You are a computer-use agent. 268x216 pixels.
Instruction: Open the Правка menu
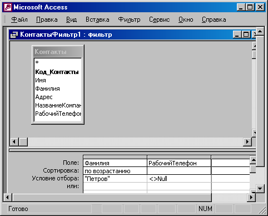coord(47,19)
